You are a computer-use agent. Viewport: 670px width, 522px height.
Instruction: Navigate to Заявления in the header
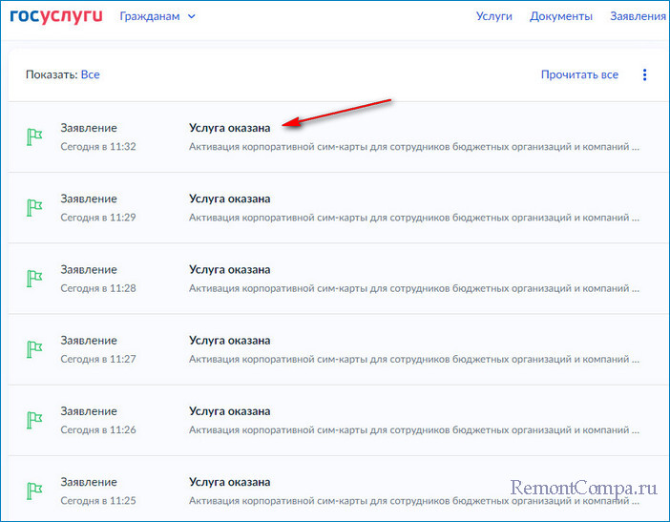pyautogui.click(x=638, y=16)
